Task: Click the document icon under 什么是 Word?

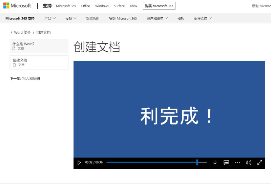Action: click(14, 48)
